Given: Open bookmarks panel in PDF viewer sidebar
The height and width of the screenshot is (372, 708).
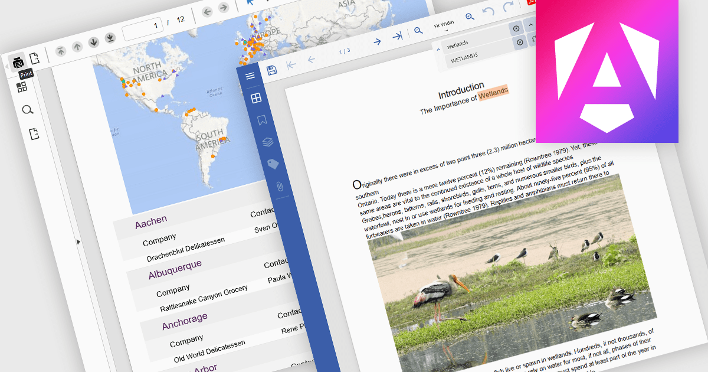Looking at the screenshot, I should [262, 120].
